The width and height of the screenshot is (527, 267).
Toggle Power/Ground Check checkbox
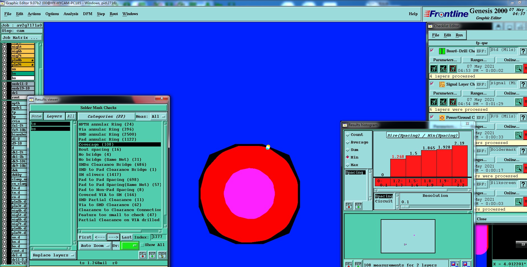tap(432, 117)
